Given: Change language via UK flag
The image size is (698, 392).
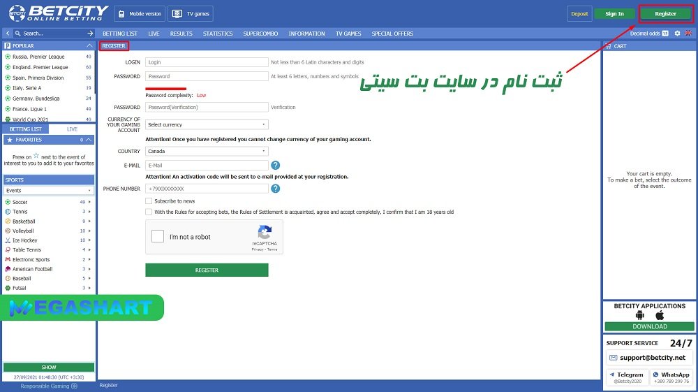Looking at the screenshot, I should [x=688, y=34].
